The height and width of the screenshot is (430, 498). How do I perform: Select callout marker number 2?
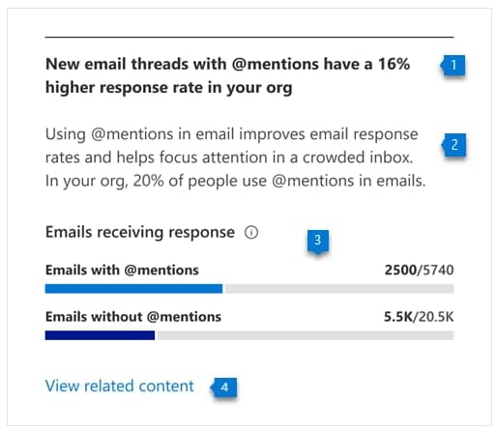coord(454,145)
